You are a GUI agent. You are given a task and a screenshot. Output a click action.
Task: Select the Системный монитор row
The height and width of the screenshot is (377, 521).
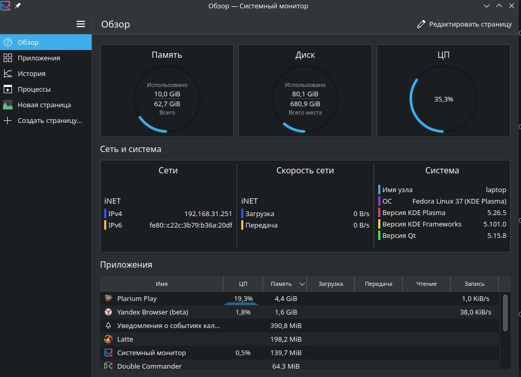click(x=299, y=353)
